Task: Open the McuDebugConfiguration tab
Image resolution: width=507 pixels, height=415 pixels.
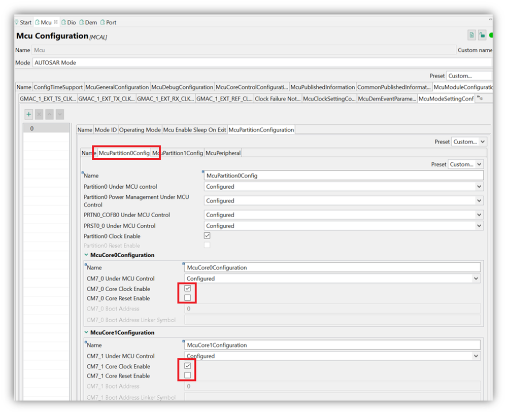Action: [182, 87]
